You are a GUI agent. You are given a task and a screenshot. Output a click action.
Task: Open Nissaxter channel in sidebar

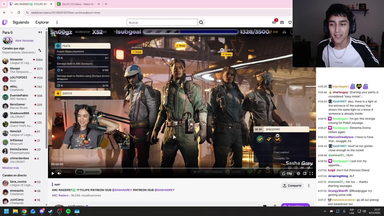click(22, 61)
